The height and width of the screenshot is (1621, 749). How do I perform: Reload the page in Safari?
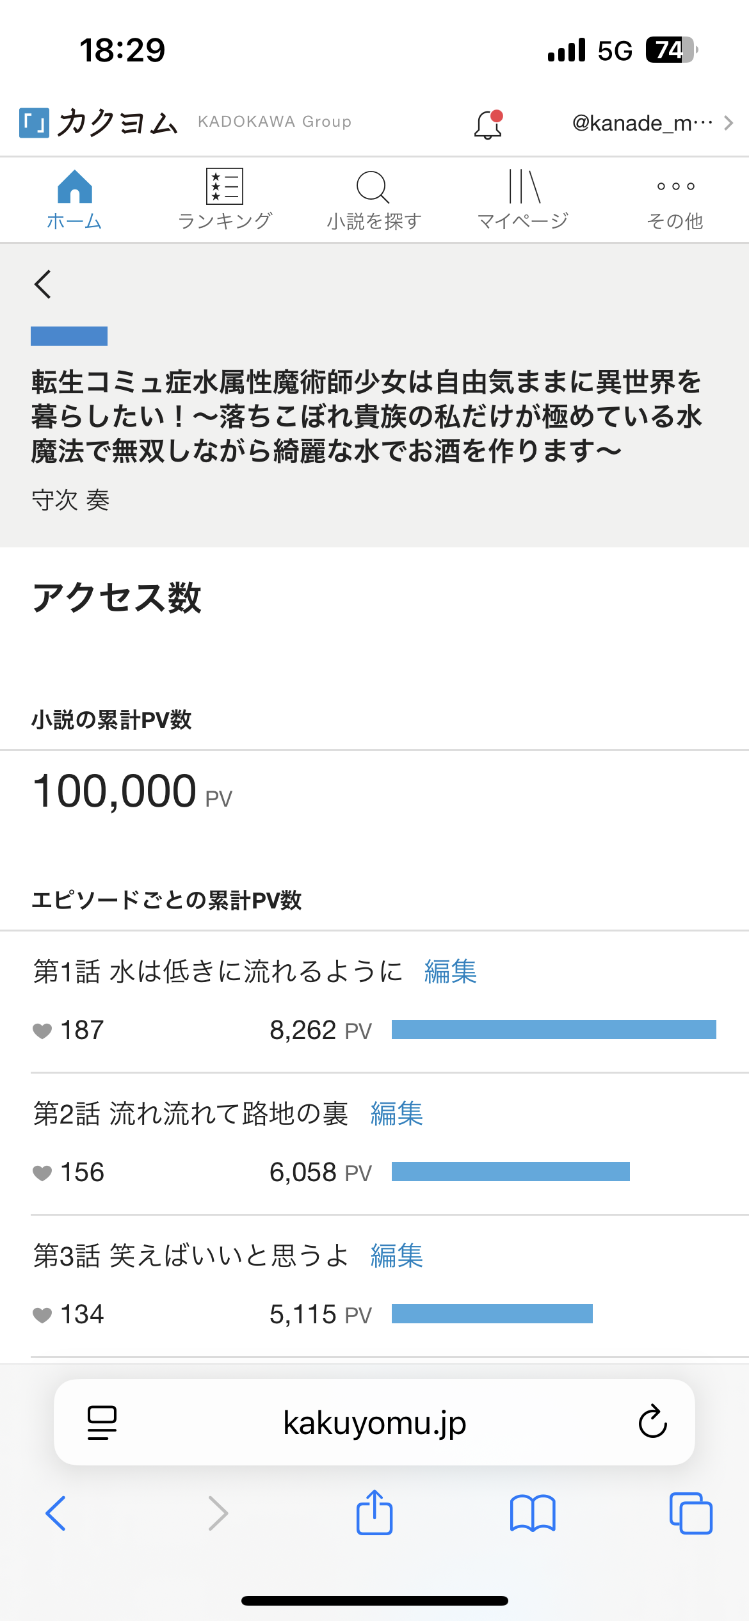pos(652,1423)
